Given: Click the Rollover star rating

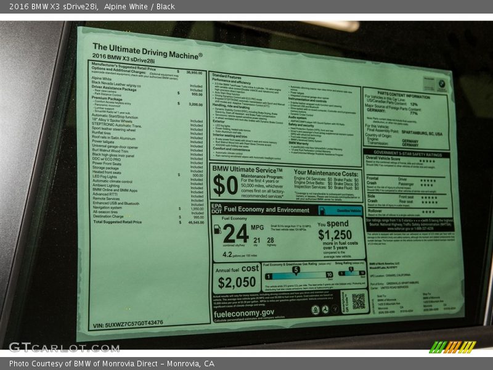Looking at the screenshot, I should (x=428, y=212).
